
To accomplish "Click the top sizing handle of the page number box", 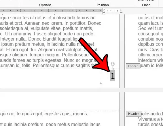I will [x=113, y=69].
